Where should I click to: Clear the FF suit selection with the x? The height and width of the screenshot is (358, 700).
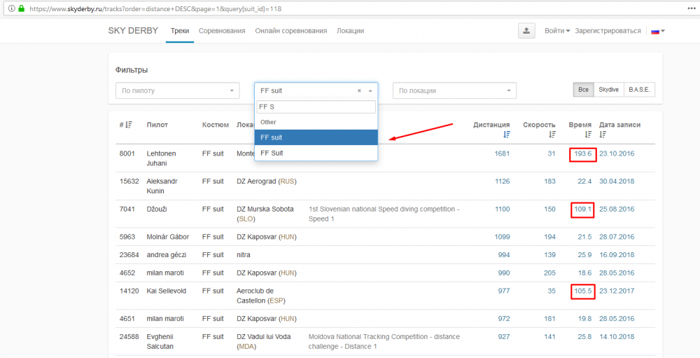(x=359, y=91)
